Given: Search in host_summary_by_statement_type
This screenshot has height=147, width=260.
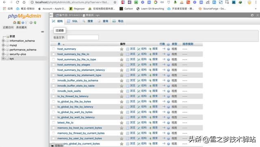Looking at the screenshot, I should [x=153, y=75].
